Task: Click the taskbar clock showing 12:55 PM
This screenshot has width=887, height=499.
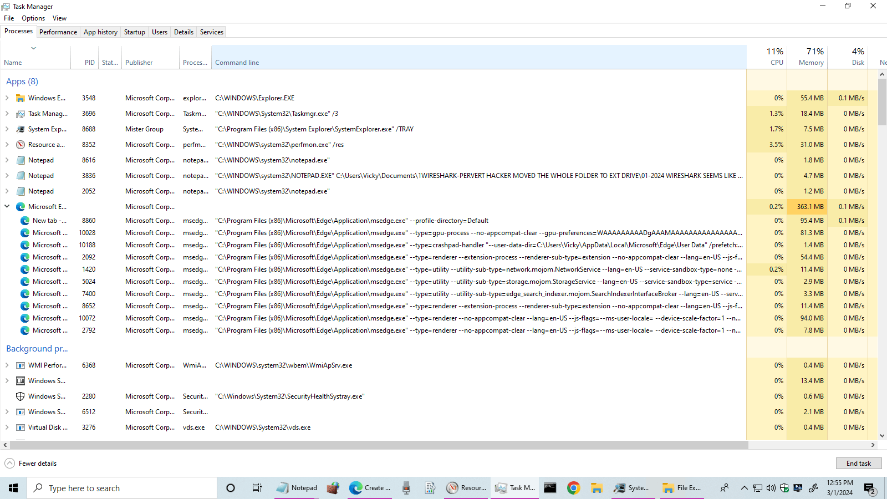Action: pyautogui.click(x=840, y=488)
